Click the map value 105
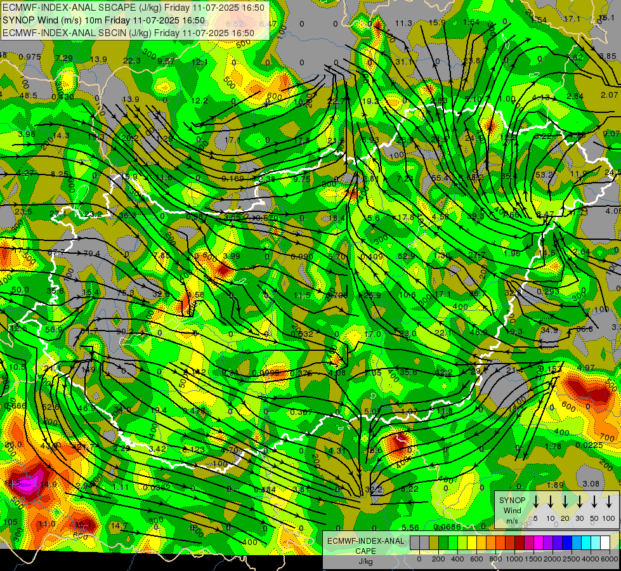Viewport: 621px width, 571px height. pos(10,522)
